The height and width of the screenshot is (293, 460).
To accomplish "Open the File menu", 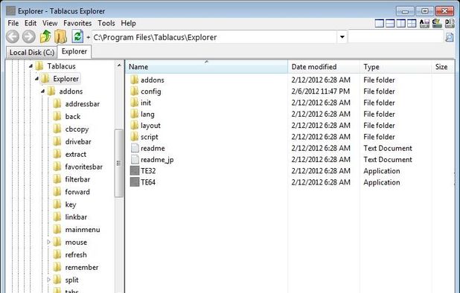I will 13,23.
